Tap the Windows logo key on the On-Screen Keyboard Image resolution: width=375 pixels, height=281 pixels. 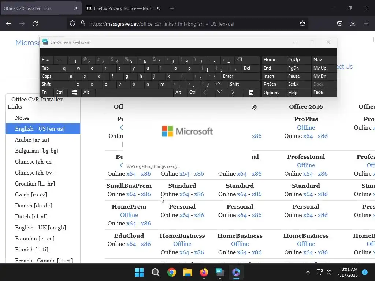tap(74, 92)
